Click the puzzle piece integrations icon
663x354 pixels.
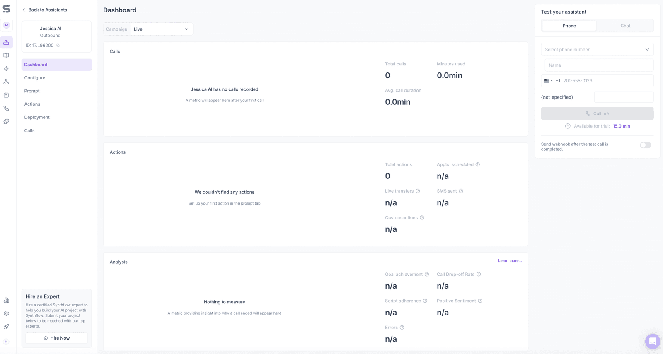tap(6, 122)
